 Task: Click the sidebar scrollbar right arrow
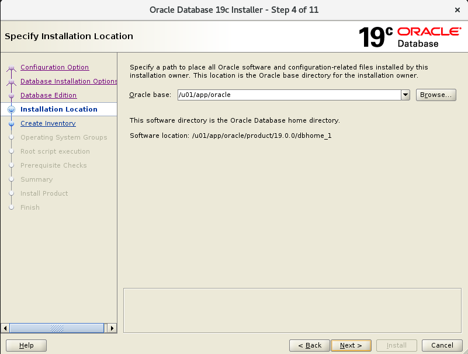click(x=112, y=328)
